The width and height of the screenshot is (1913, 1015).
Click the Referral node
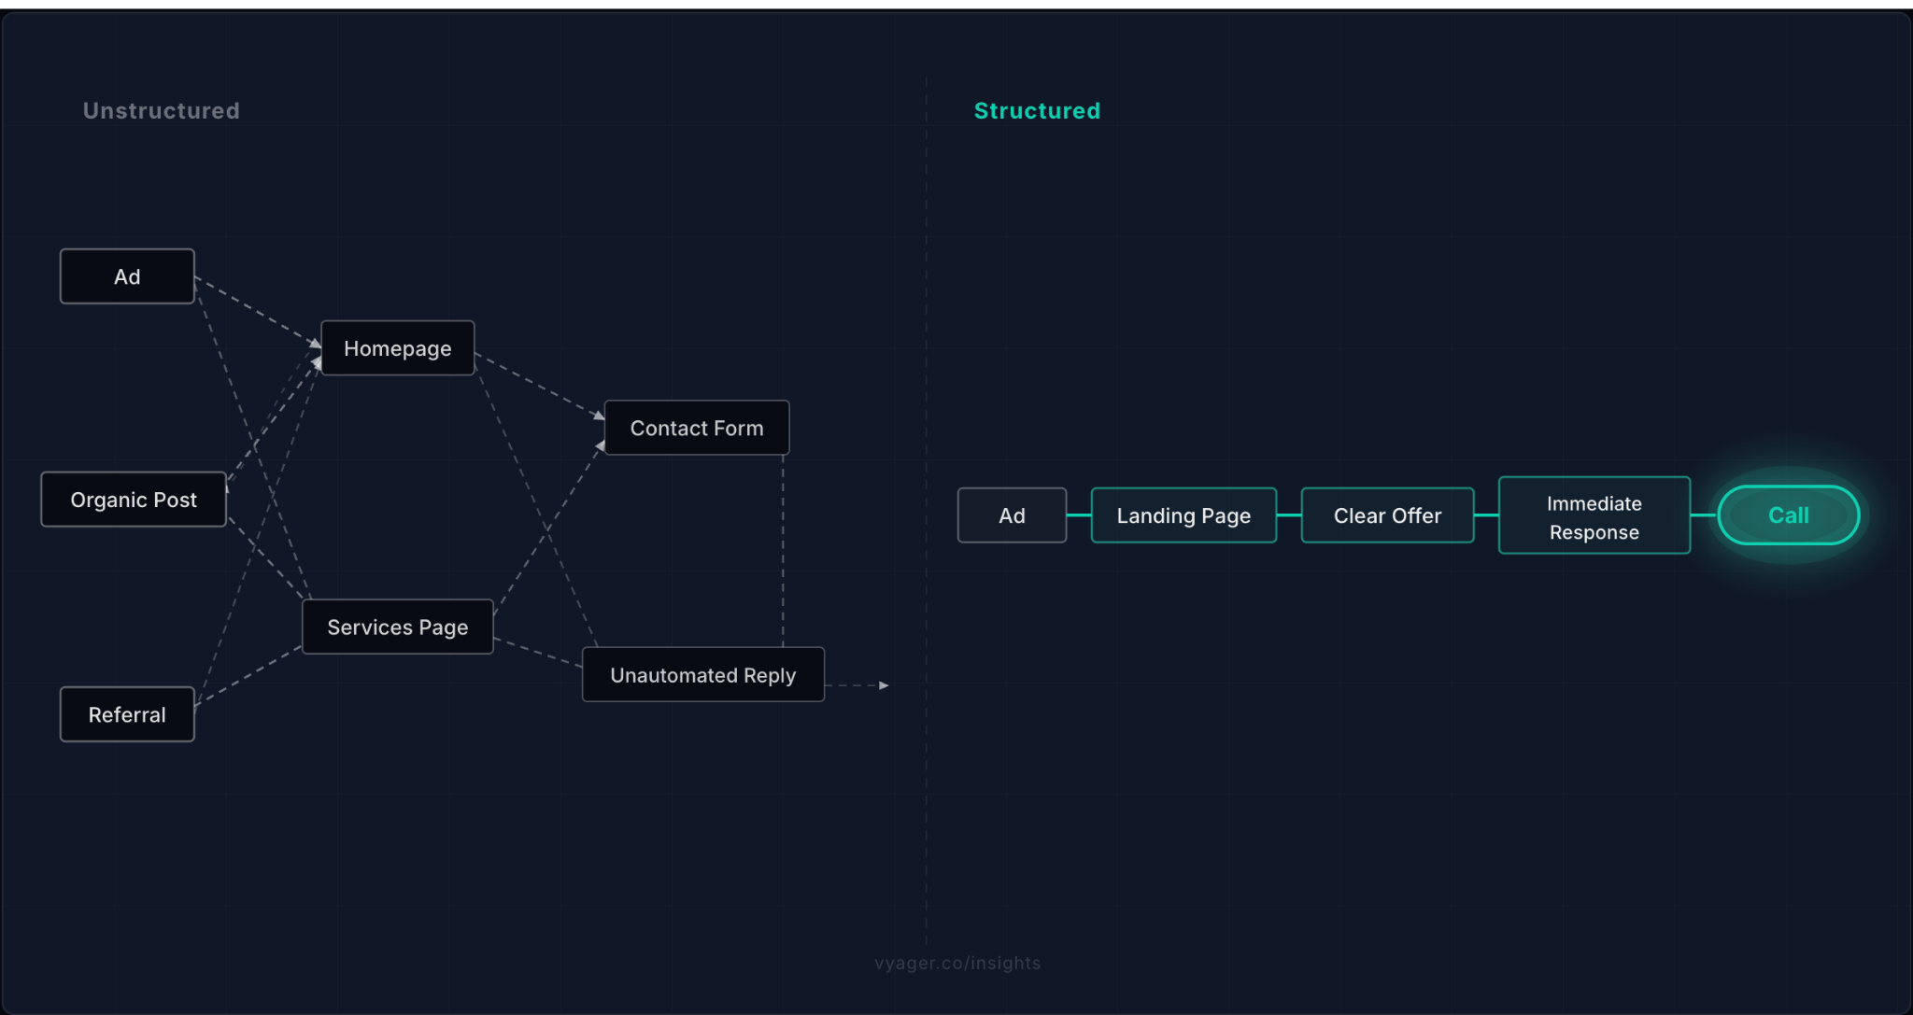tap(127, 714)
